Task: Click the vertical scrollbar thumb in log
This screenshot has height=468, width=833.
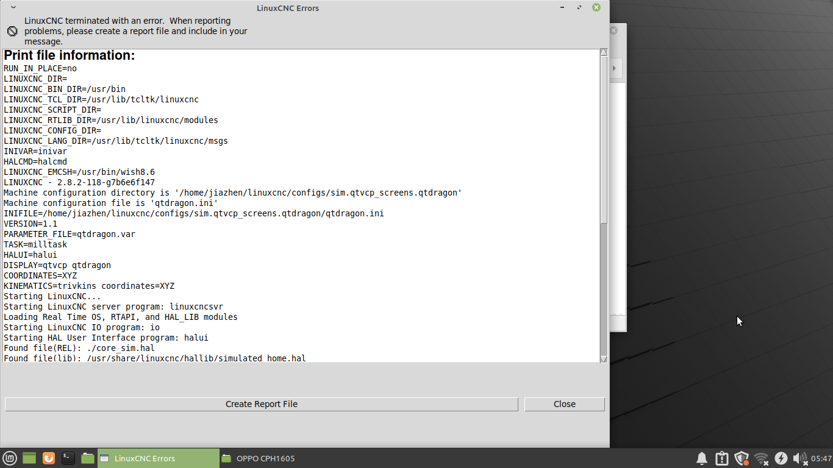Action: pyautogui.click(x=604, y=139)
